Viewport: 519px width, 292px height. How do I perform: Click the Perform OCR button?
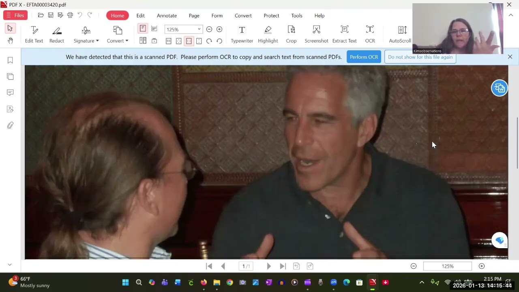364,57
